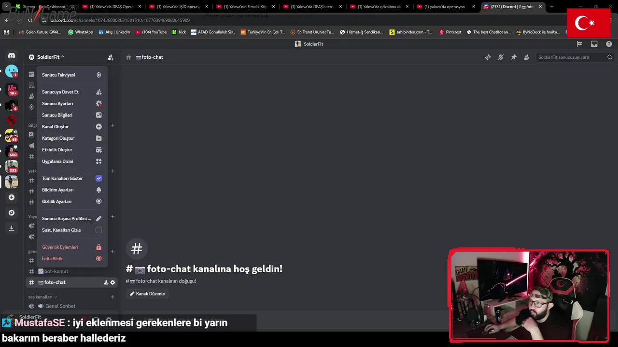Viewport: 618px width, 347px height.
Task: Open AFAD Gönüllülük bookmark
Action: point(213,32)
